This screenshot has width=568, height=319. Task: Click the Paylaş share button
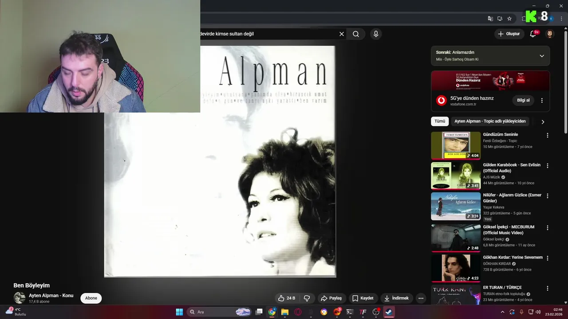click(331, 298)
